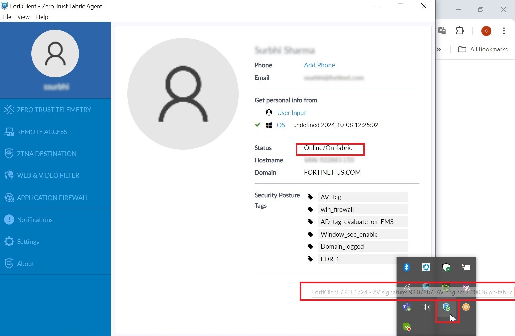View Notifications in FortiClient
The width and height of the screenshot is (515, 336).
[35, 219]
